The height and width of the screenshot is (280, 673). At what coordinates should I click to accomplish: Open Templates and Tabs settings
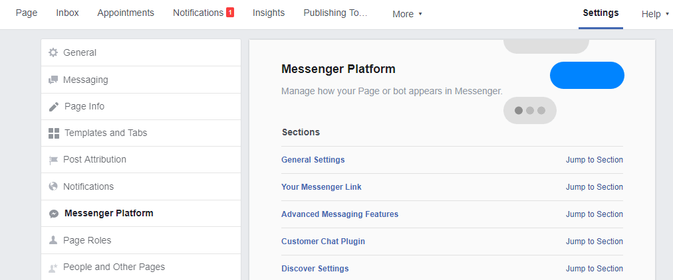click(141, 133)
